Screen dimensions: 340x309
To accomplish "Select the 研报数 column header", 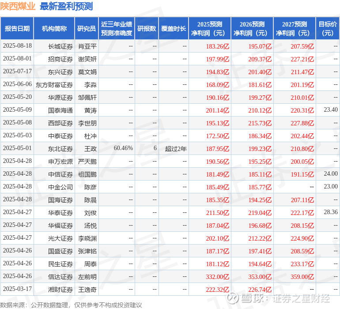I will [147, 28].
